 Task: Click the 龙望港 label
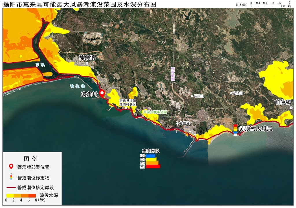tap(184, 123)
